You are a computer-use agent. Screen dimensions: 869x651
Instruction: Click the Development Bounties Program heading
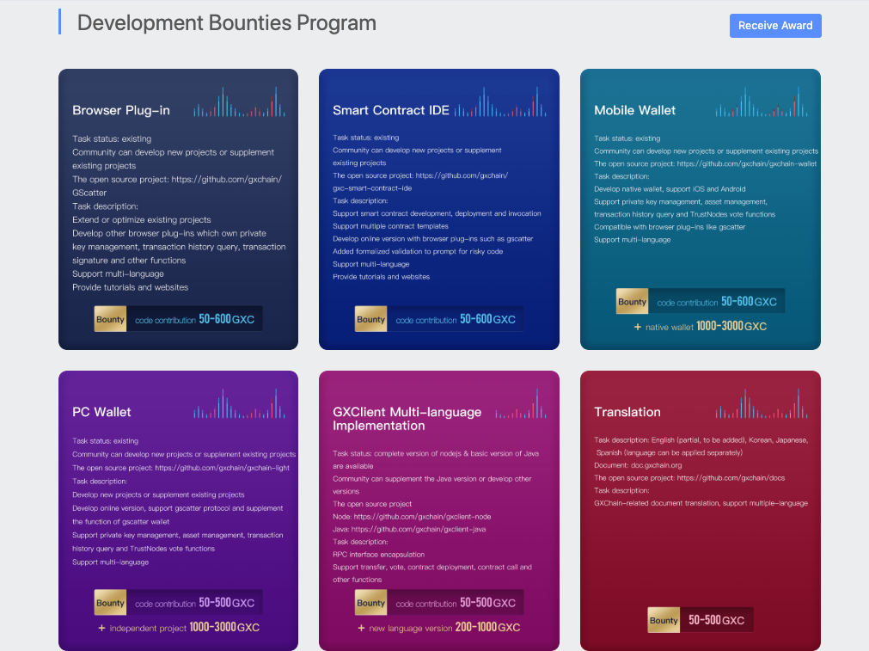pyautogui.click(x=227, y=22)
